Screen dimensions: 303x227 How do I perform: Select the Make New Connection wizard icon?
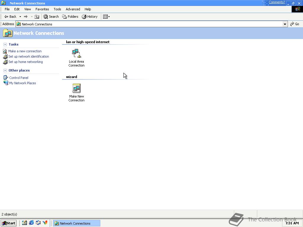(x=76, y=93)
